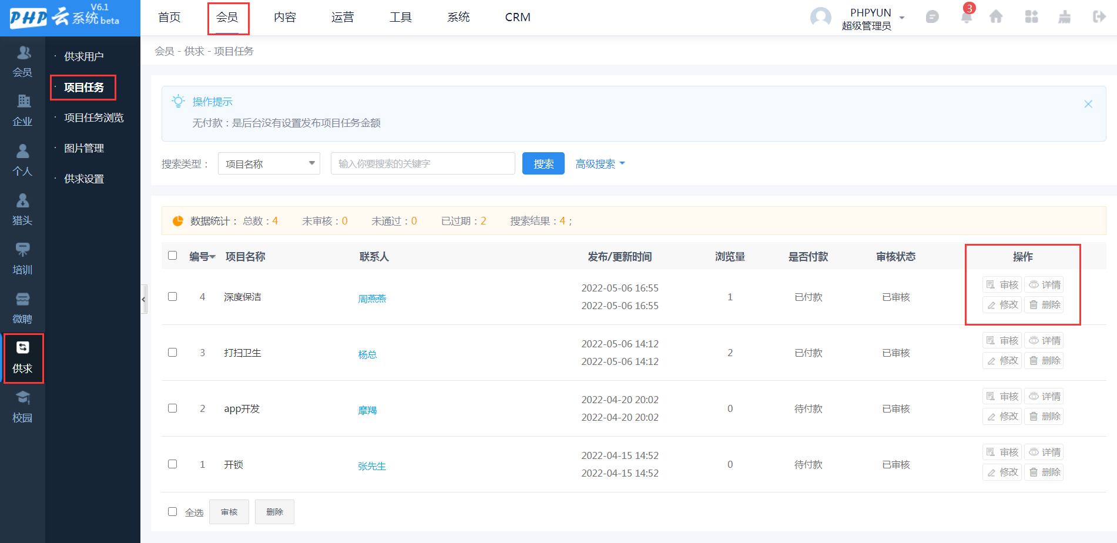Click the PHP云系统 logo
The width and height of the screenshot is (1117, 543).
coord(65,16)
